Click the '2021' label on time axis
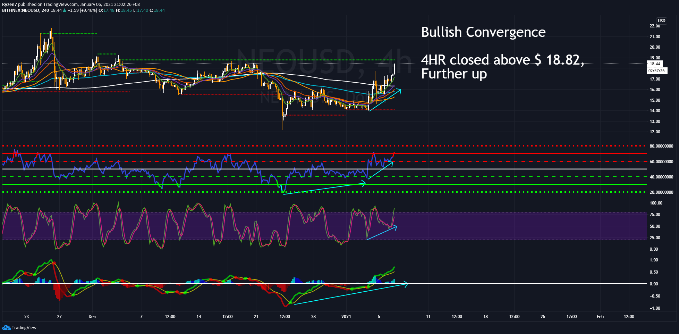 [x=346, y=317]
